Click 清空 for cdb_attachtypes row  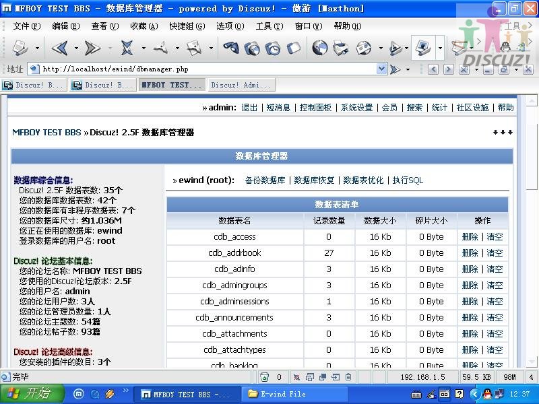point(495,349)
